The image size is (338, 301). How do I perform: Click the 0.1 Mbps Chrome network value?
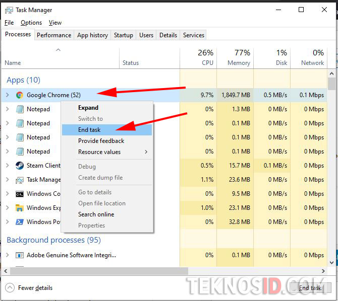[x=311, y=95]
